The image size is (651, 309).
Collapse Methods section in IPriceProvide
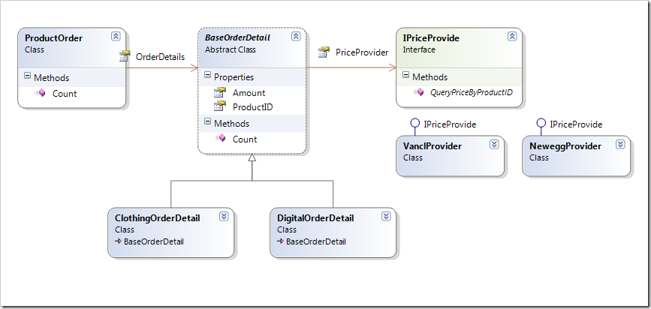click(405, 75)
